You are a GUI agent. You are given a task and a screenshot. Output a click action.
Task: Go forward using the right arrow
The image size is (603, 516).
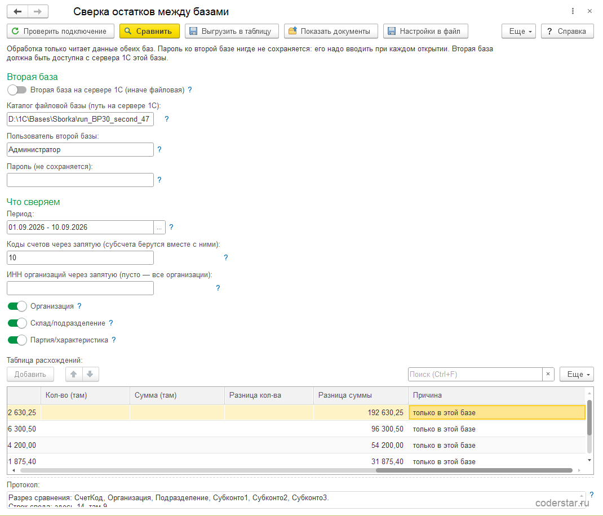point(38,11)
